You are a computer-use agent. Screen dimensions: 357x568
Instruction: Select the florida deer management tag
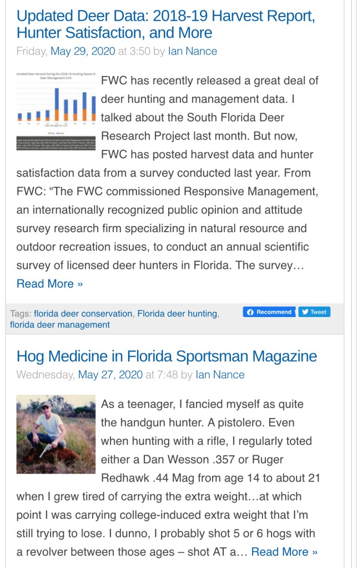60,325
